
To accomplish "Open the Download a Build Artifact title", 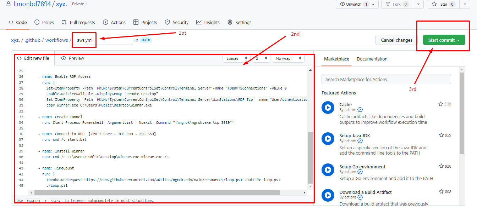I will [366, 192].
